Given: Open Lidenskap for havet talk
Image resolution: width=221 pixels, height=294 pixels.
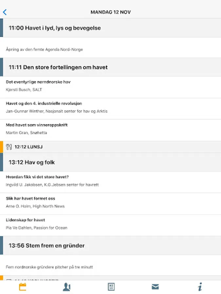Looking at the screenshot, I should pyautogui.click(x=26, y=220).
